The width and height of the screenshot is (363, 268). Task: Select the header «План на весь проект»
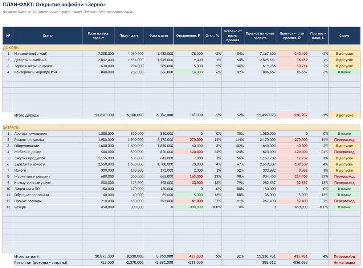(x=98, y=35)
